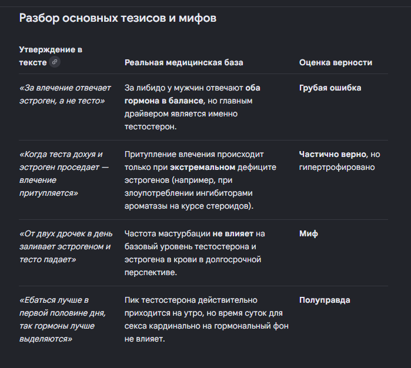The height and width of the screenshot is (368, 411).
Task: Click the text 'ароматазы на курсе стероидов'
Action: 189,206
